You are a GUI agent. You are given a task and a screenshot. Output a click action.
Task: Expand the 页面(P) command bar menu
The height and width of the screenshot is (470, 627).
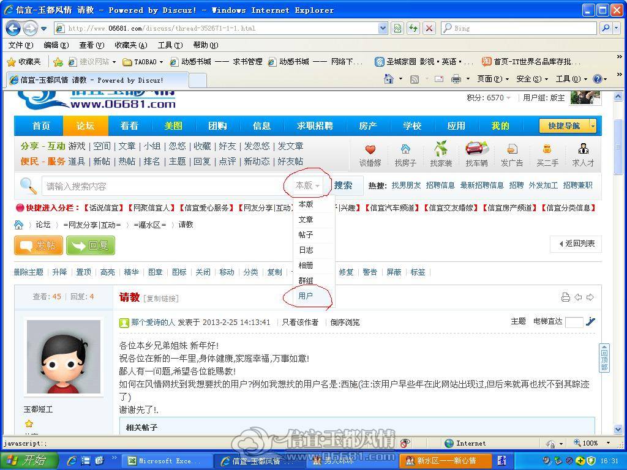[x=493, y=79]
